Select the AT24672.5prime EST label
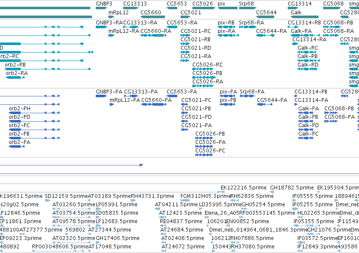Screen dimensions: 359x253 point(183,247)
